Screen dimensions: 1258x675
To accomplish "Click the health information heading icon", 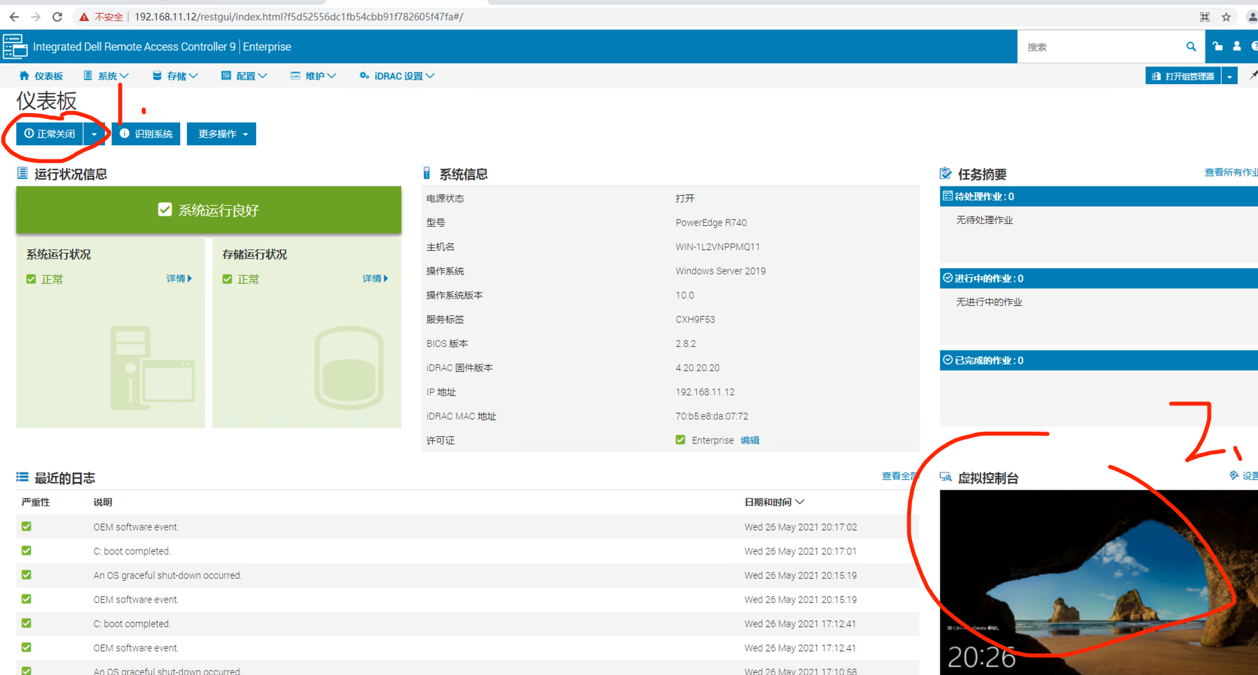I will [22, 173].
